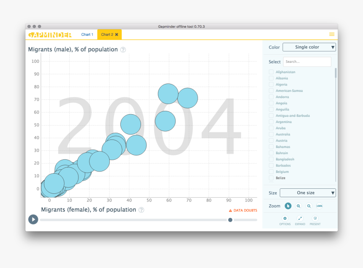Check the American Samoa checkbox
The width and height of the screenshot is (363, 268).
(x=271, y=91)
